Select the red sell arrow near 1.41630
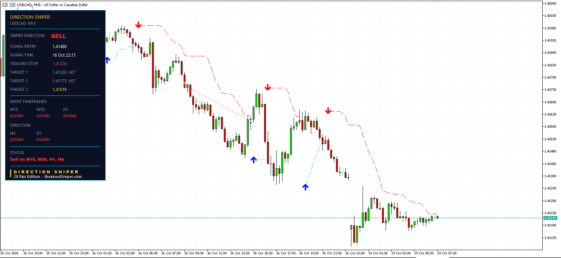 point(328,111)
